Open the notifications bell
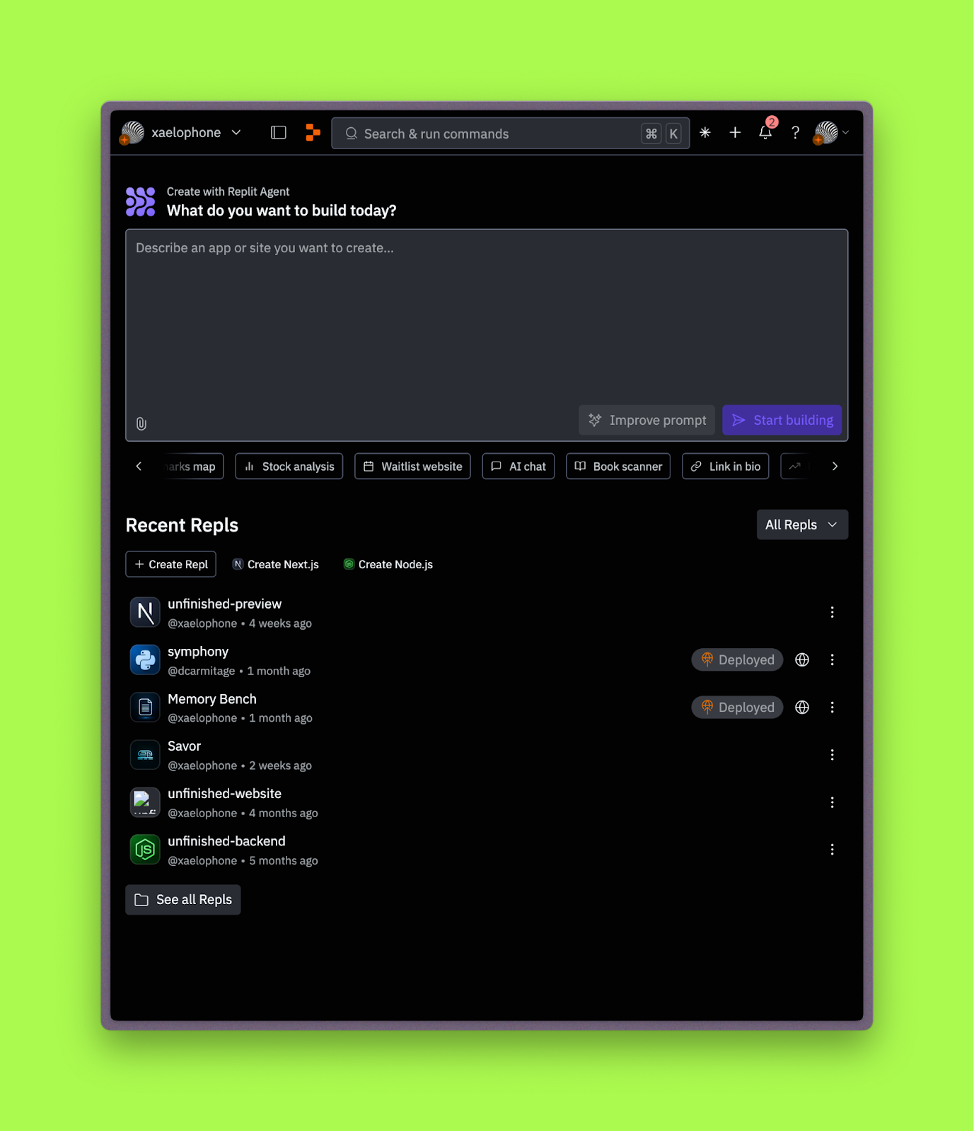The image size is (974, 1131). [x=765, y=133]
